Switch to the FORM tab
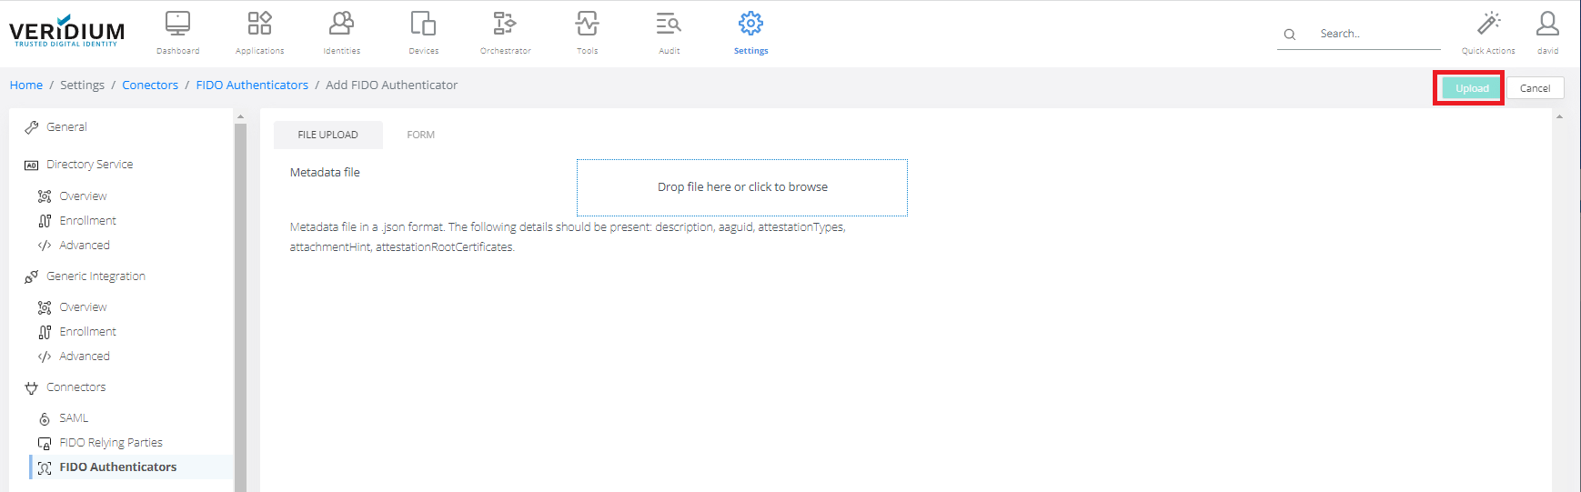 click(x=420, y=135)
